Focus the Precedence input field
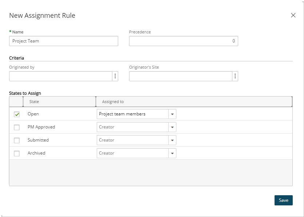This screenshot has height=217, width=304. [x=183, y=41]
